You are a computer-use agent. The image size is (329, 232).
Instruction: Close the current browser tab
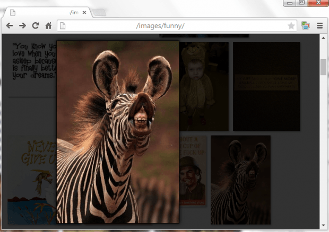click(84, 12)
